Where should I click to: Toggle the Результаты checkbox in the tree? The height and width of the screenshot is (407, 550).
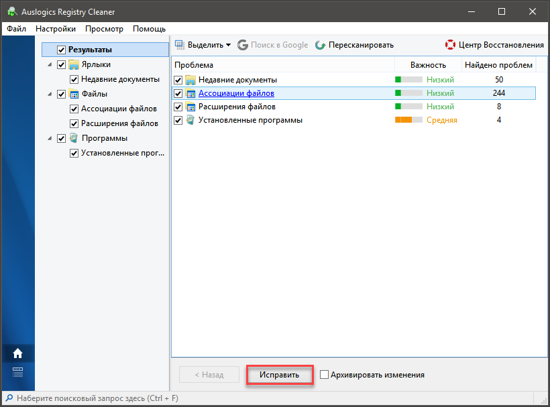[x=62, y=50]
